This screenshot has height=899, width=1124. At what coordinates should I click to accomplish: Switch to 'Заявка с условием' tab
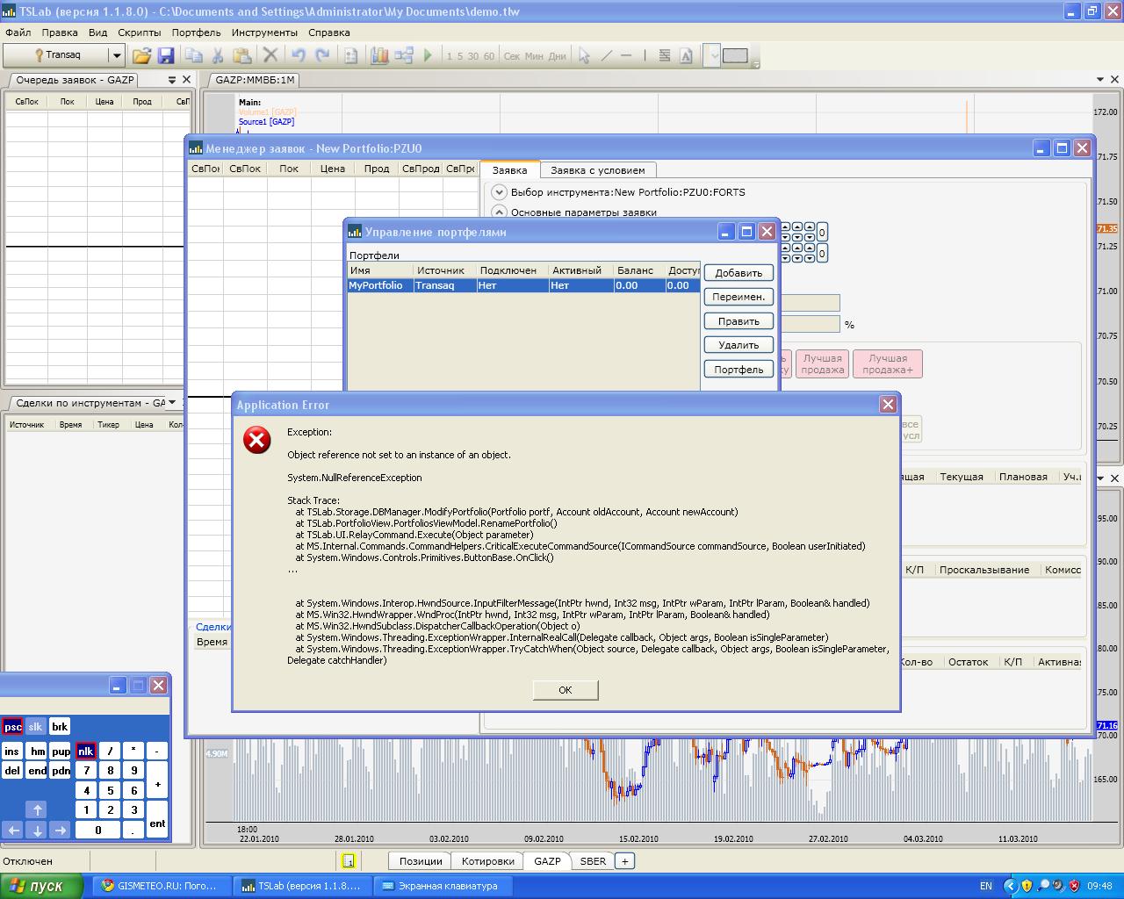coord(597,170)
